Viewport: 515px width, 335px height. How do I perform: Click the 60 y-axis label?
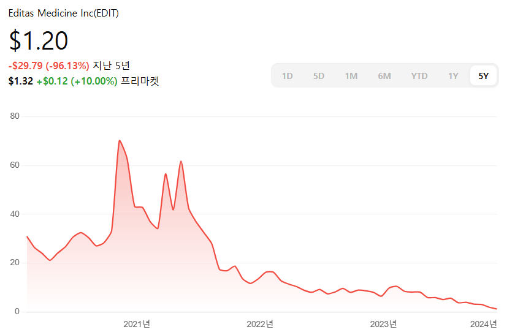[x=15, y=165]
